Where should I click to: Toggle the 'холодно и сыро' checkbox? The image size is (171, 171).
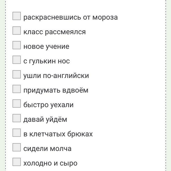click(x=17, y=162)
